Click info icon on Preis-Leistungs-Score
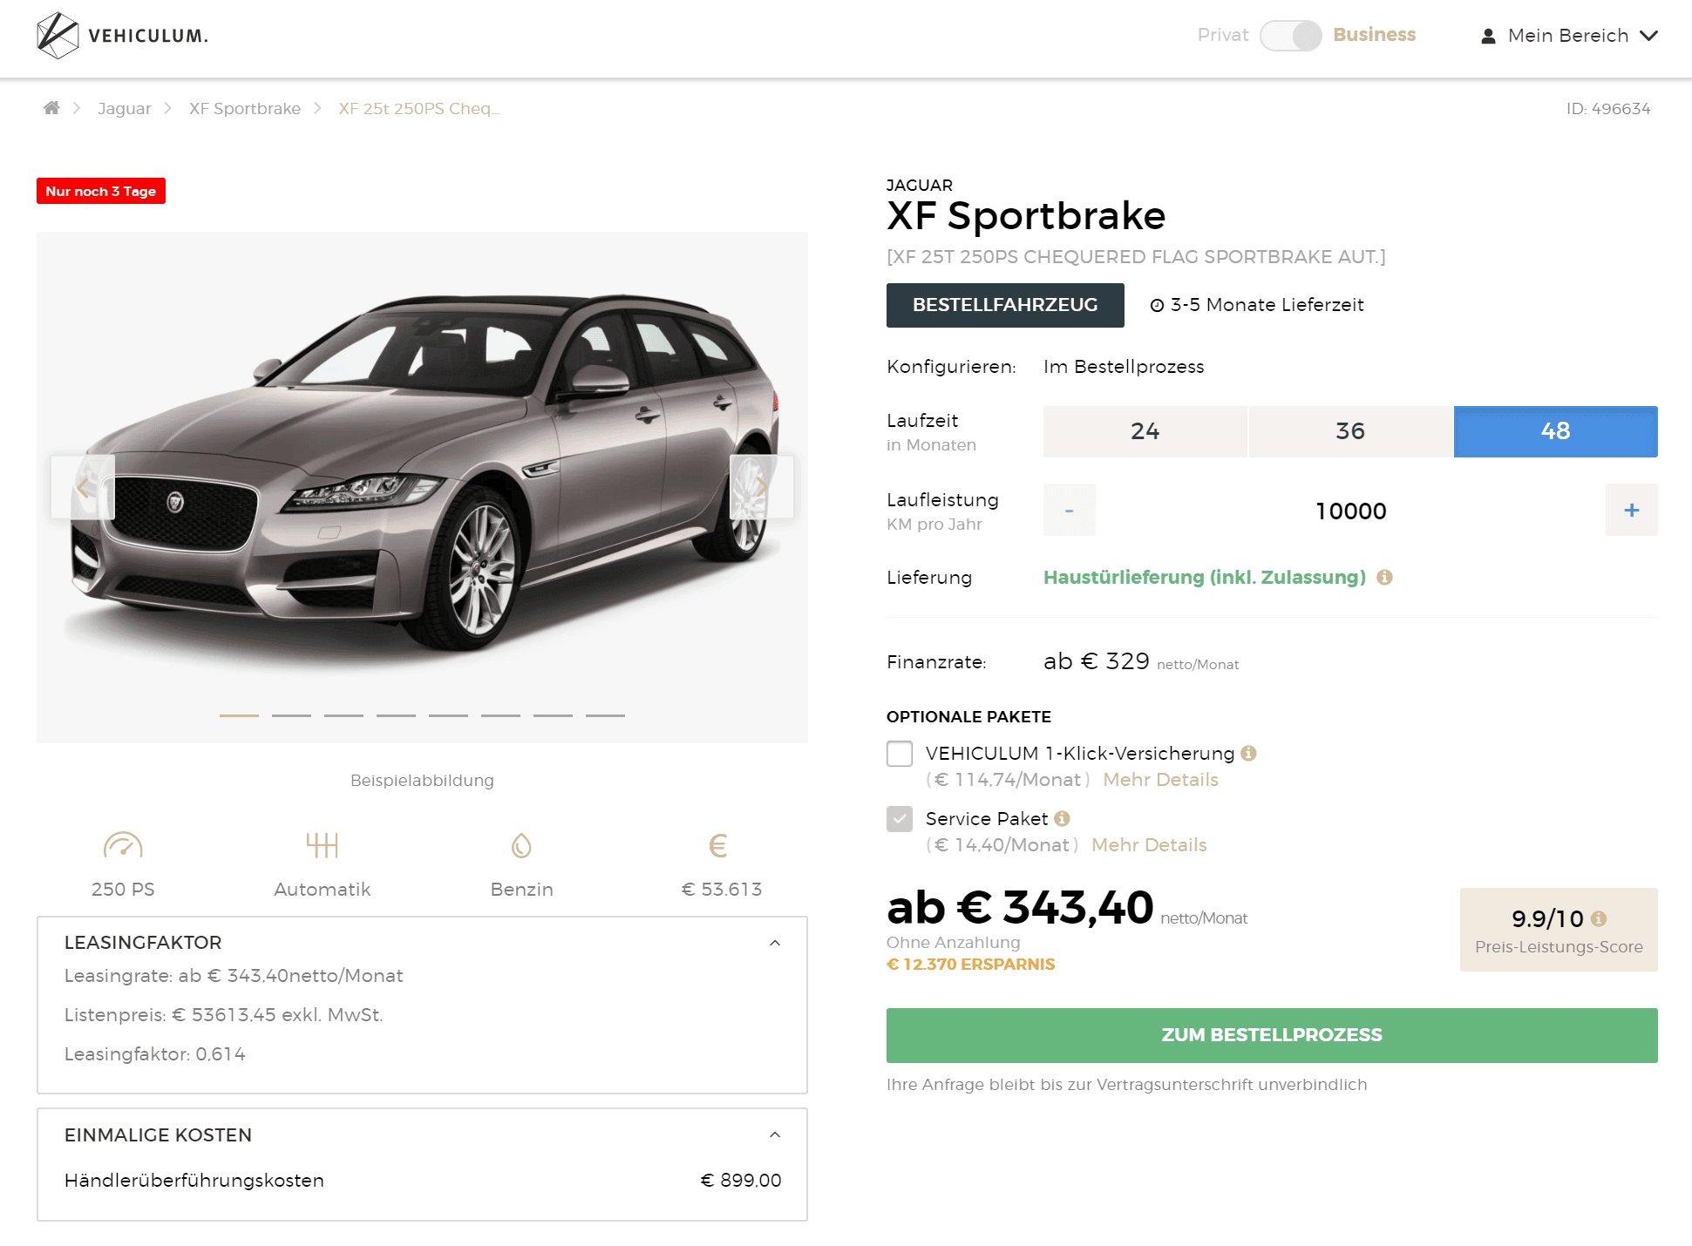The height and width of the screenshot is (1246, 1692). [1599, 918]
